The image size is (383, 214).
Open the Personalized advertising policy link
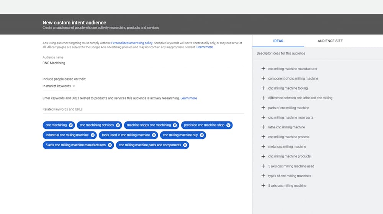point(132,43)
